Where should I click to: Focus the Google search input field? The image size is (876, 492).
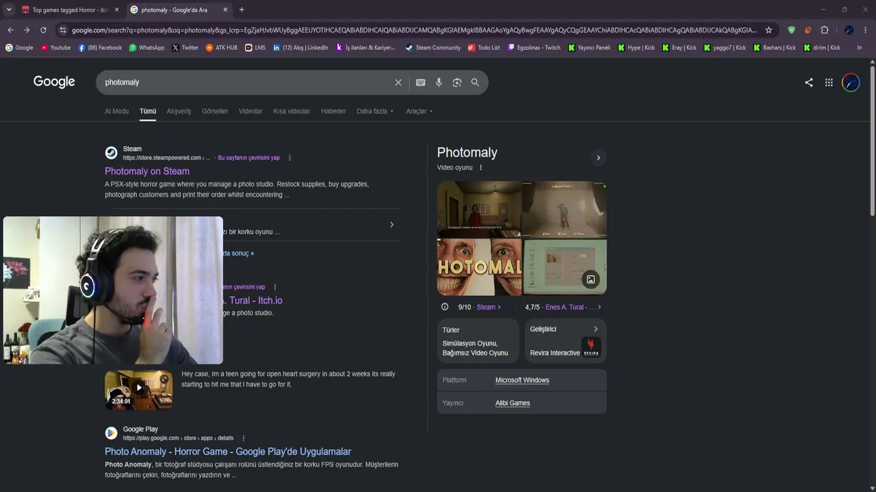coord(246,83)
